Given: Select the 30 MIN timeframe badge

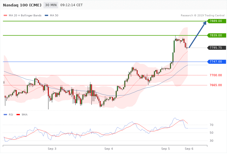Looking at the screenshot, I should [x=51, y=5].
